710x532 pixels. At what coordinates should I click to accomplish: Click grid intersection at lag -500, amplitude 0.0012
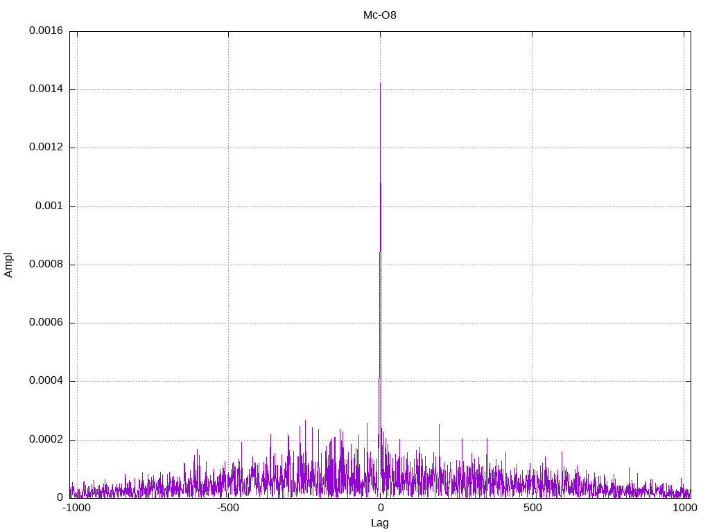tap(228, 148)
